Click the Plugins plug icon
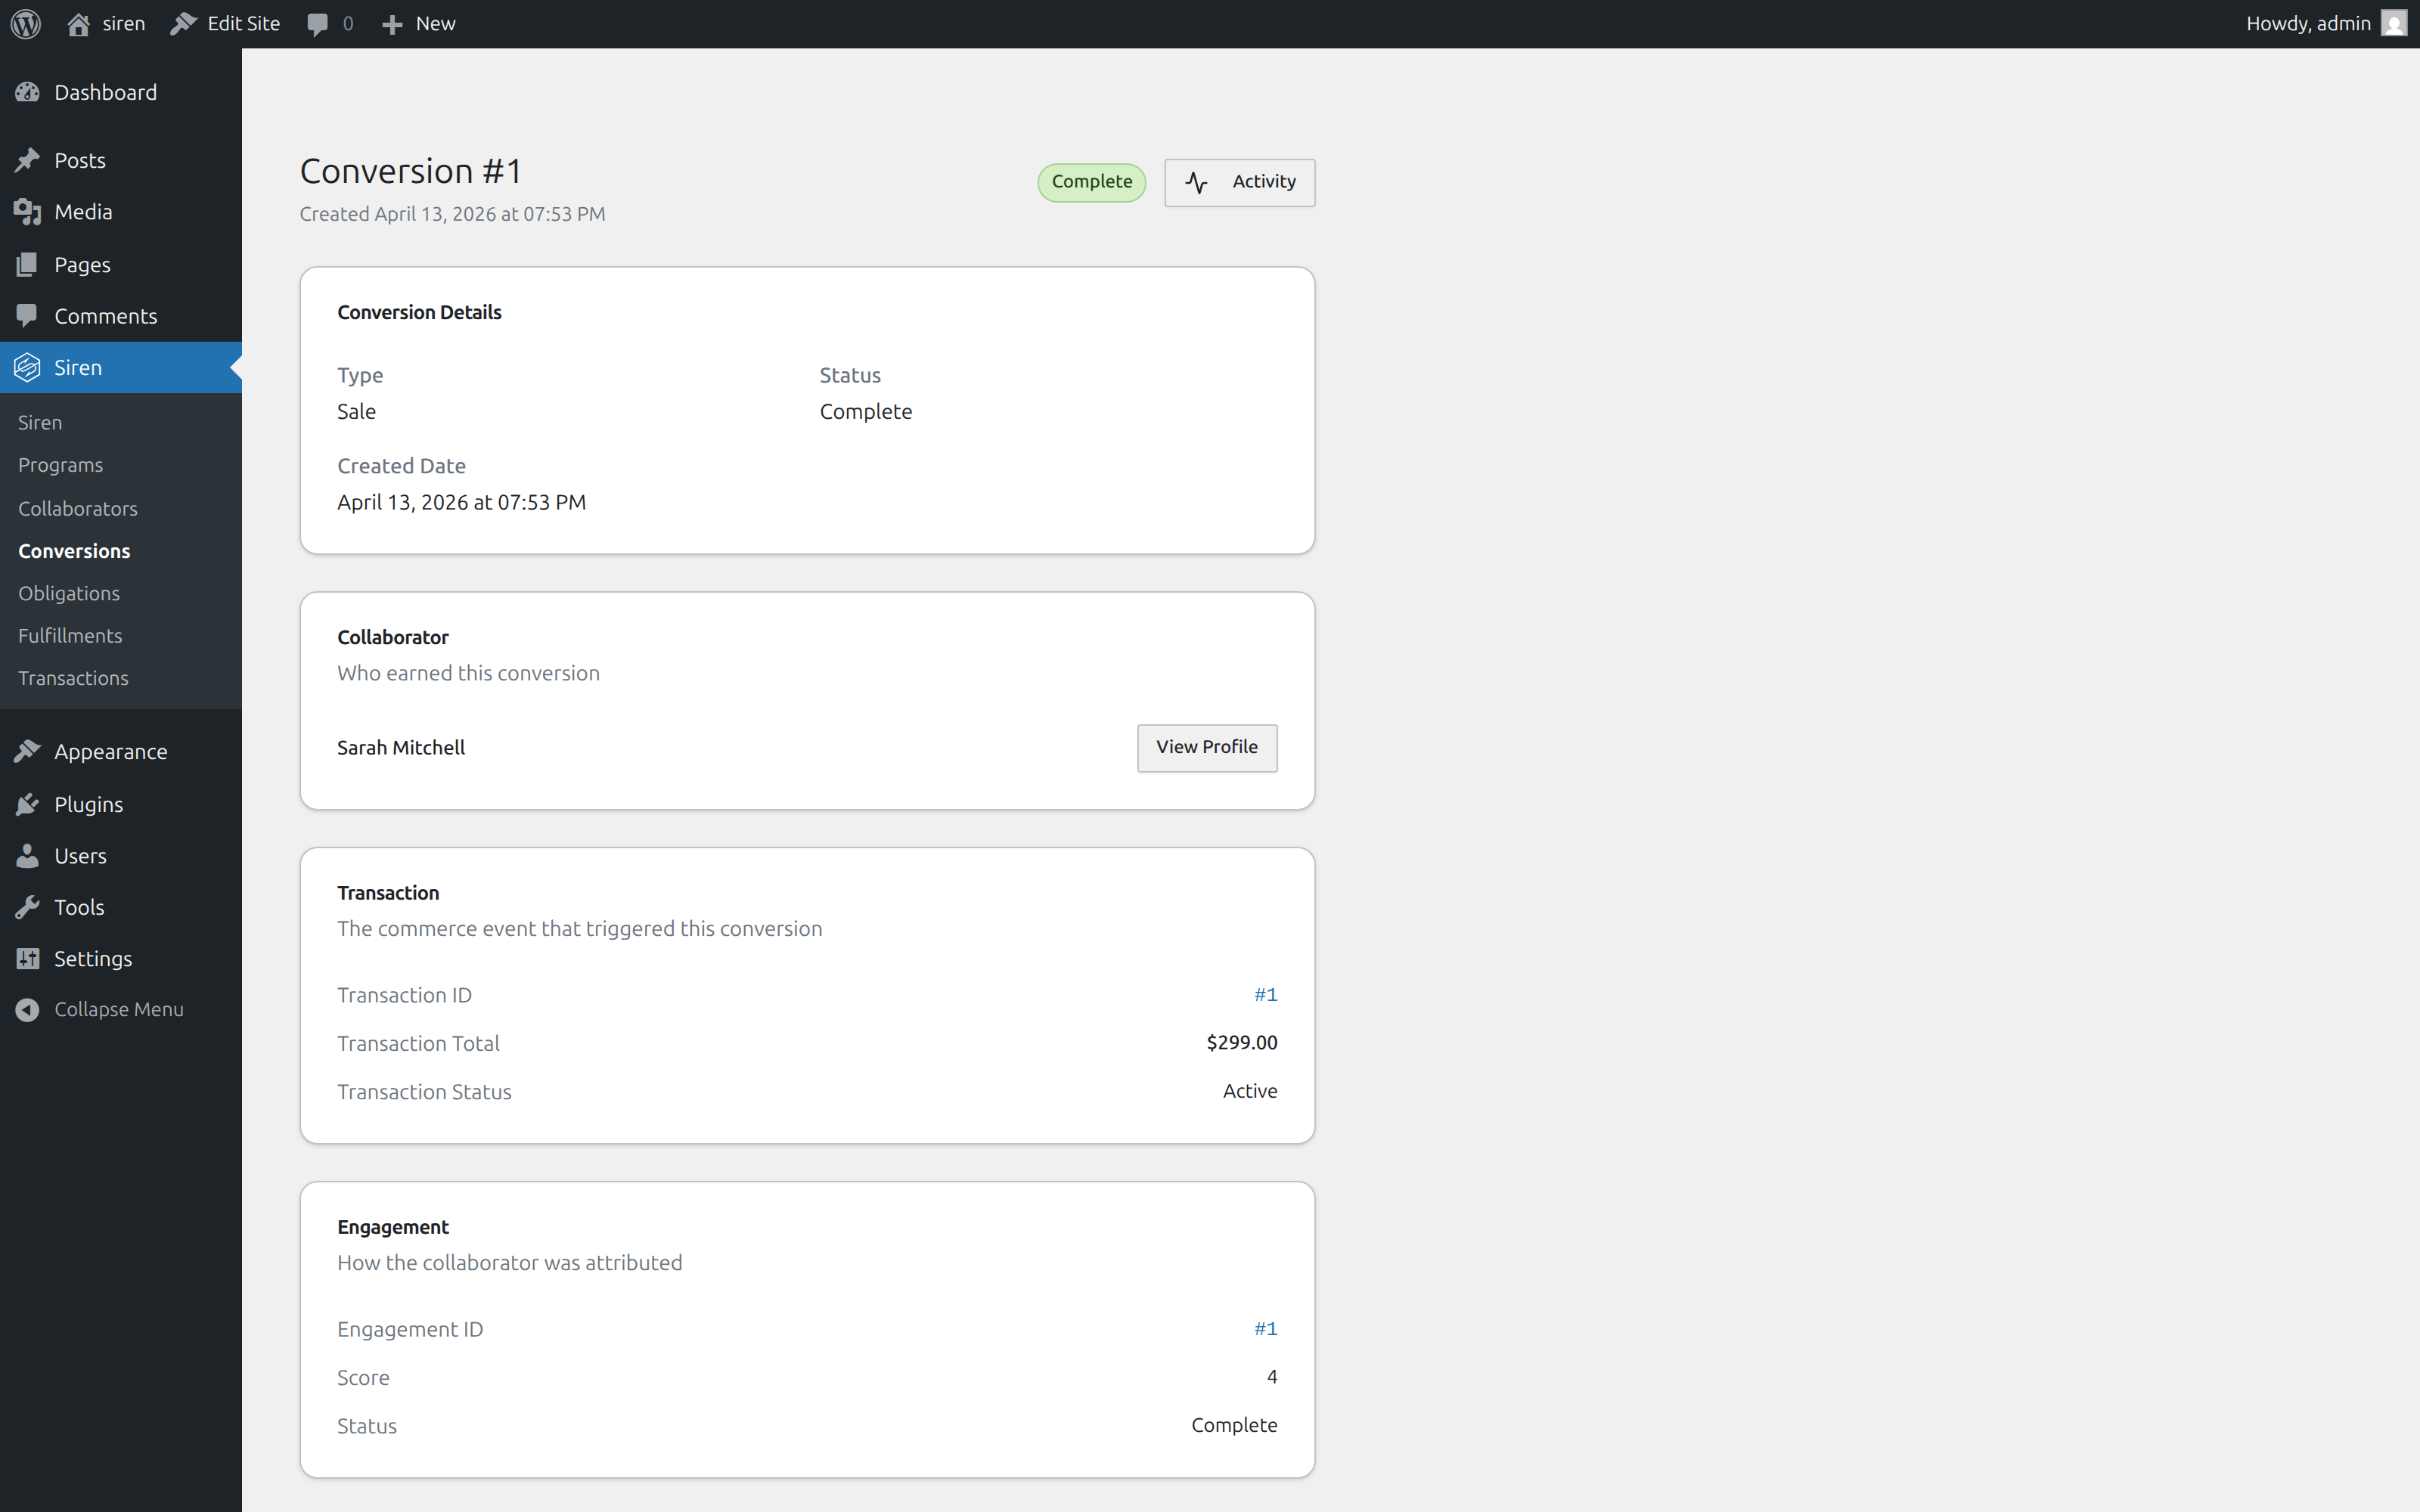2420x1512 pixels. [x=27, y=804]
